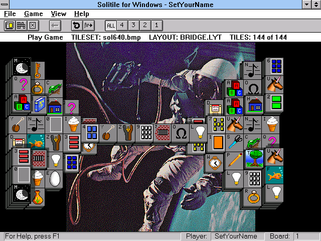
Task: Click the squiggle-arrow toolbar icon
Action: (88, 26)
